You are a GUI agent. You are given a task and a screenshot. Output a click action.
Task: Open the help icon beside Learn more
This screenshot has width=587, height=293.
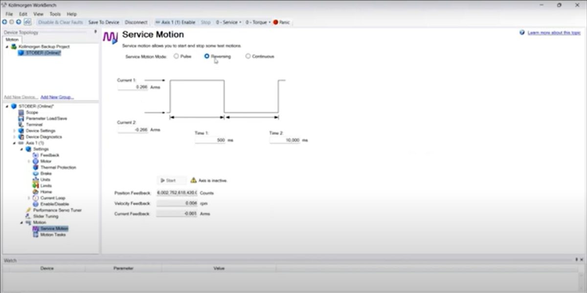click(x=522, y=33)
